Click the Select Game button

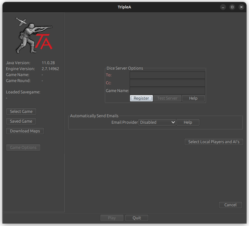point(21,111)
